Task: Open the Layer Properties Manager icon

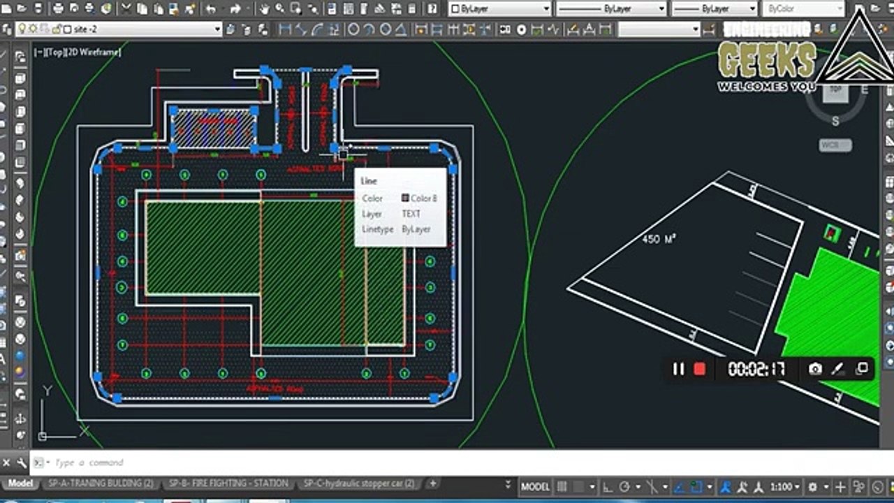Action: coord(7,29)
